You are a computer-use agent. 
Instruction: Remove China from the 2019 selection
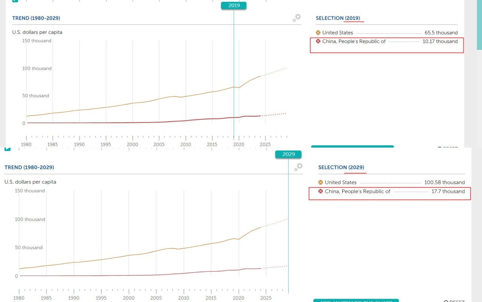click(x=319, y=41)
